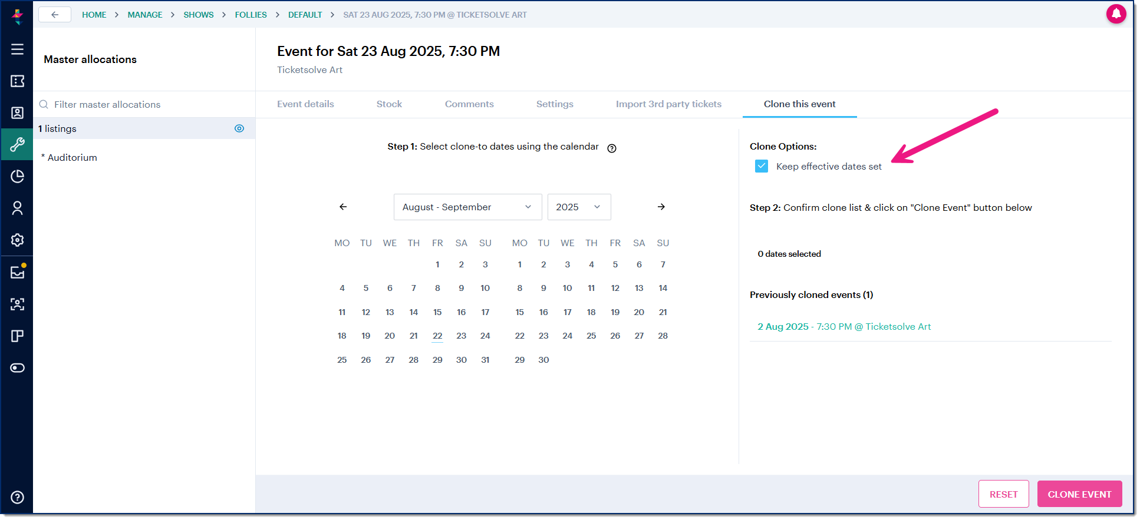Select August 29 in the calendar
The height and width of the screenshot is (520, 1140).
click(437, 360)
